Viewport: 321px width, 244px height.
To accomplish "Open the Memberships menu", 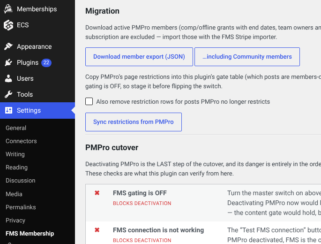I will pyautogui.click(x=37, y=9).
